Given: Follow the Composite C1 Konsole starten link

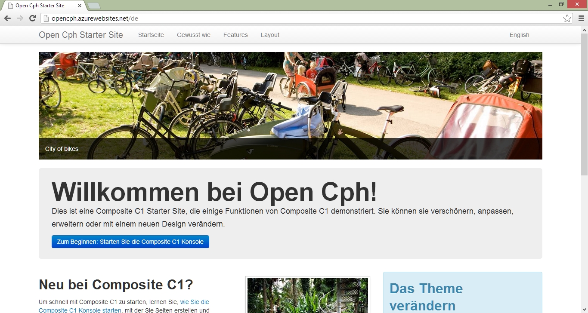Looking at the screenshot, I should click(x=80, y=310).
